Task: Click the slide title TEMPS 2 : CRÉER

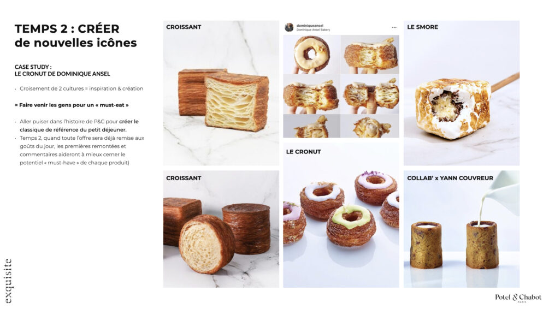Action: click(67, 29)
